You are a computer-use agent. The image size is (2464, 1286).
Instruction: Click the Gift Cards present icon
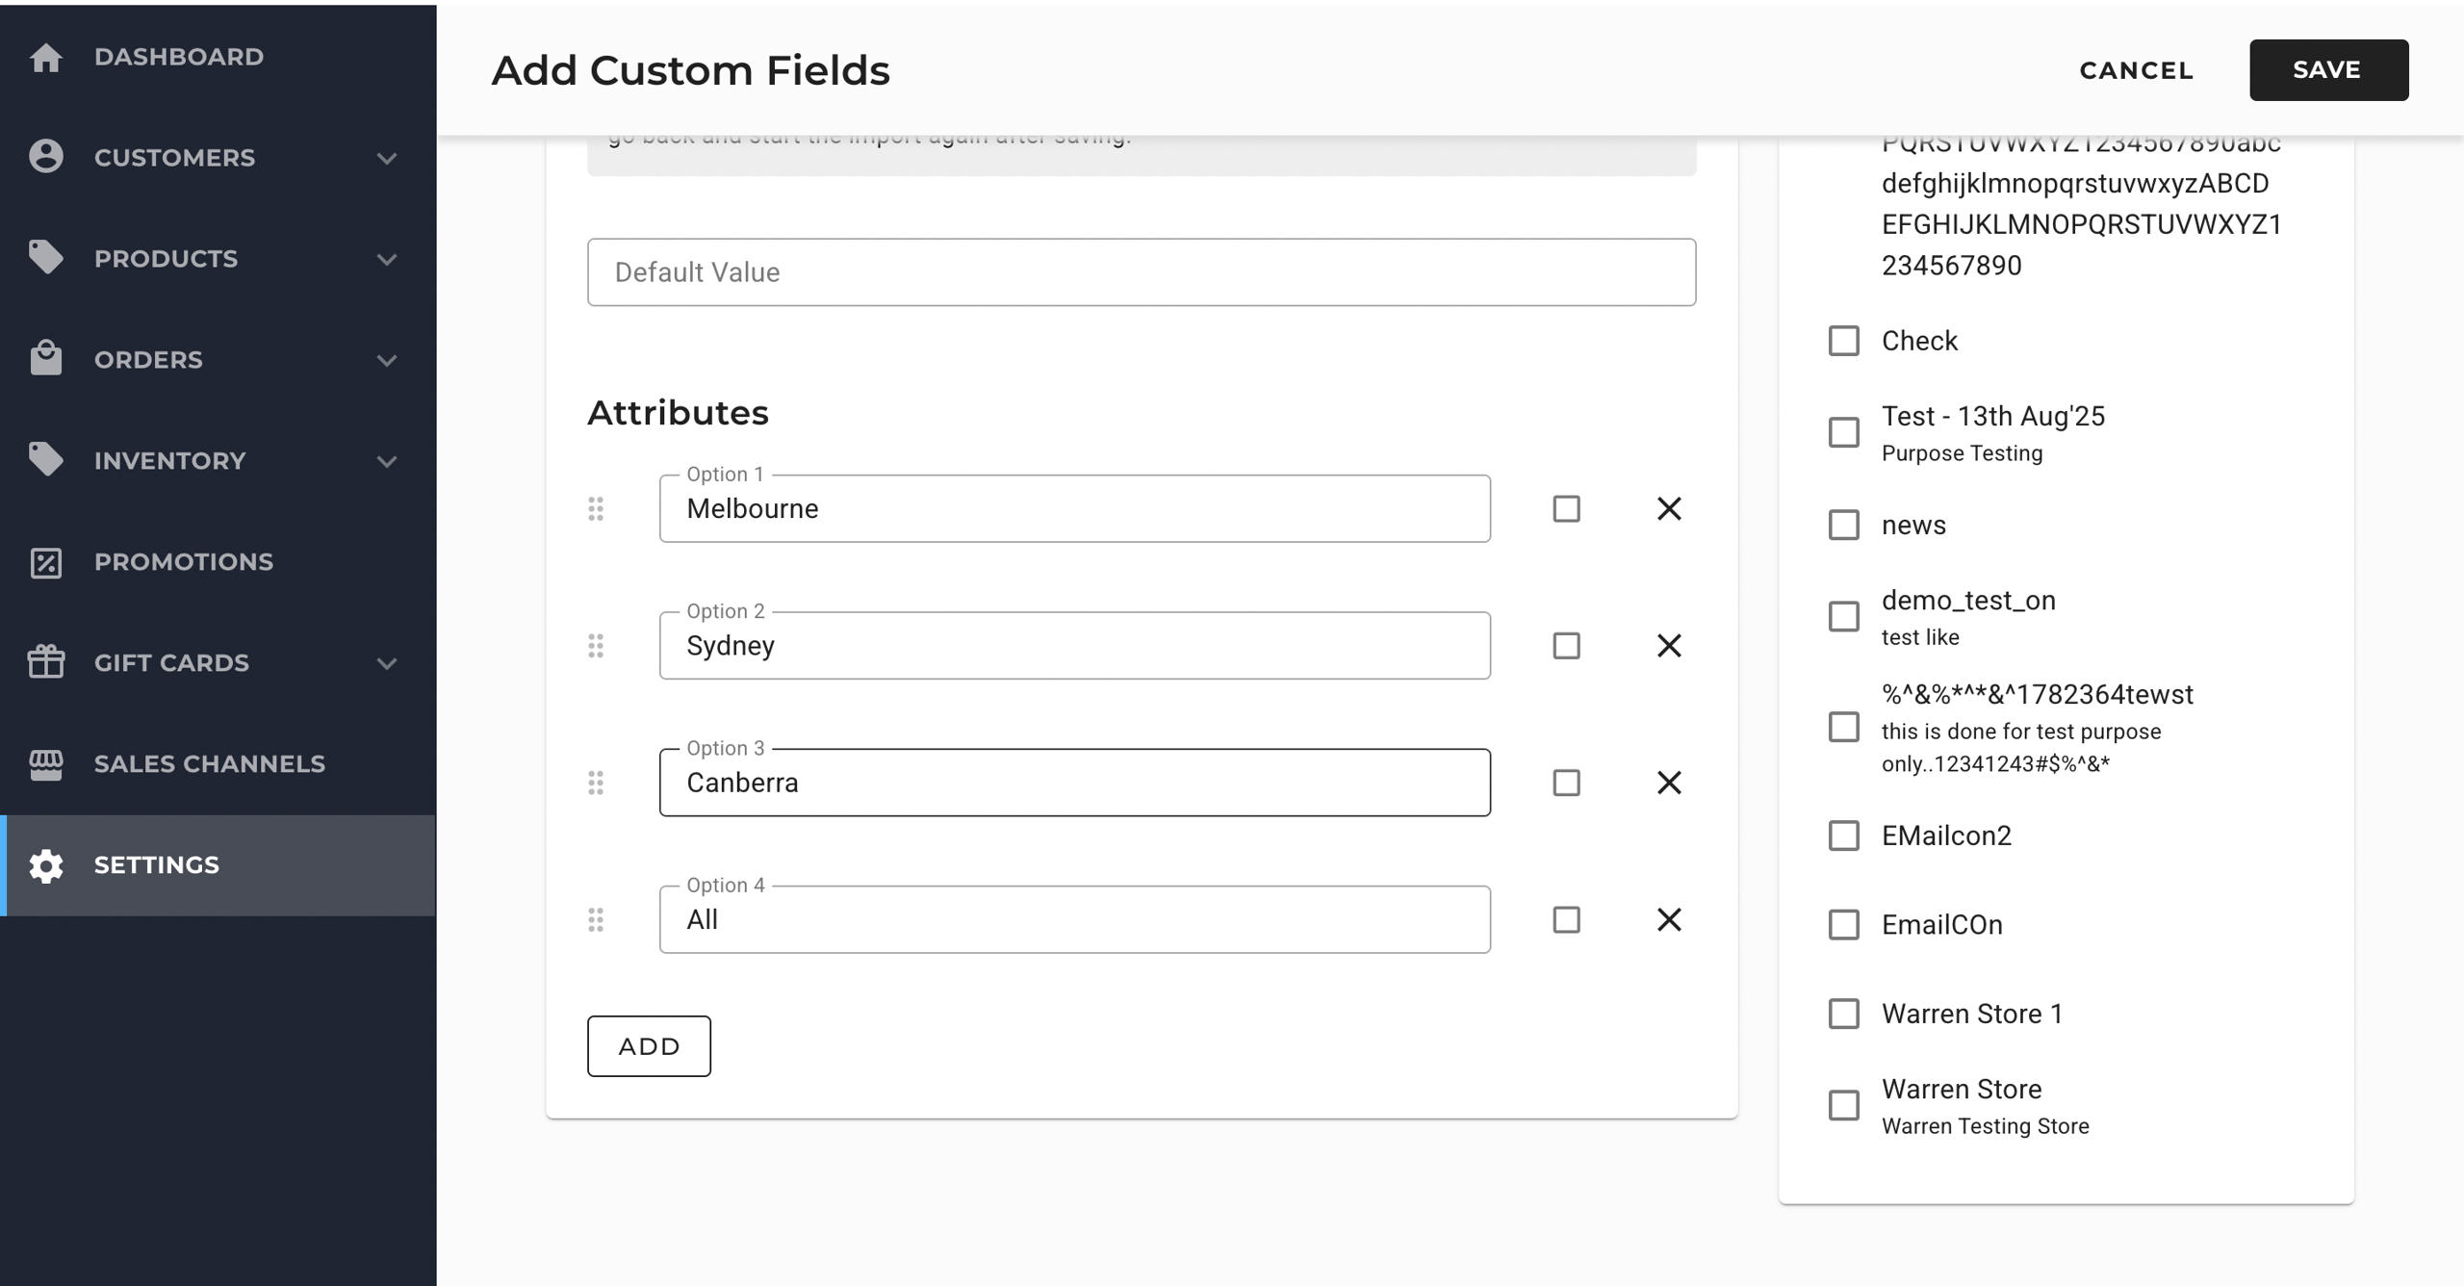coord(45,662)
